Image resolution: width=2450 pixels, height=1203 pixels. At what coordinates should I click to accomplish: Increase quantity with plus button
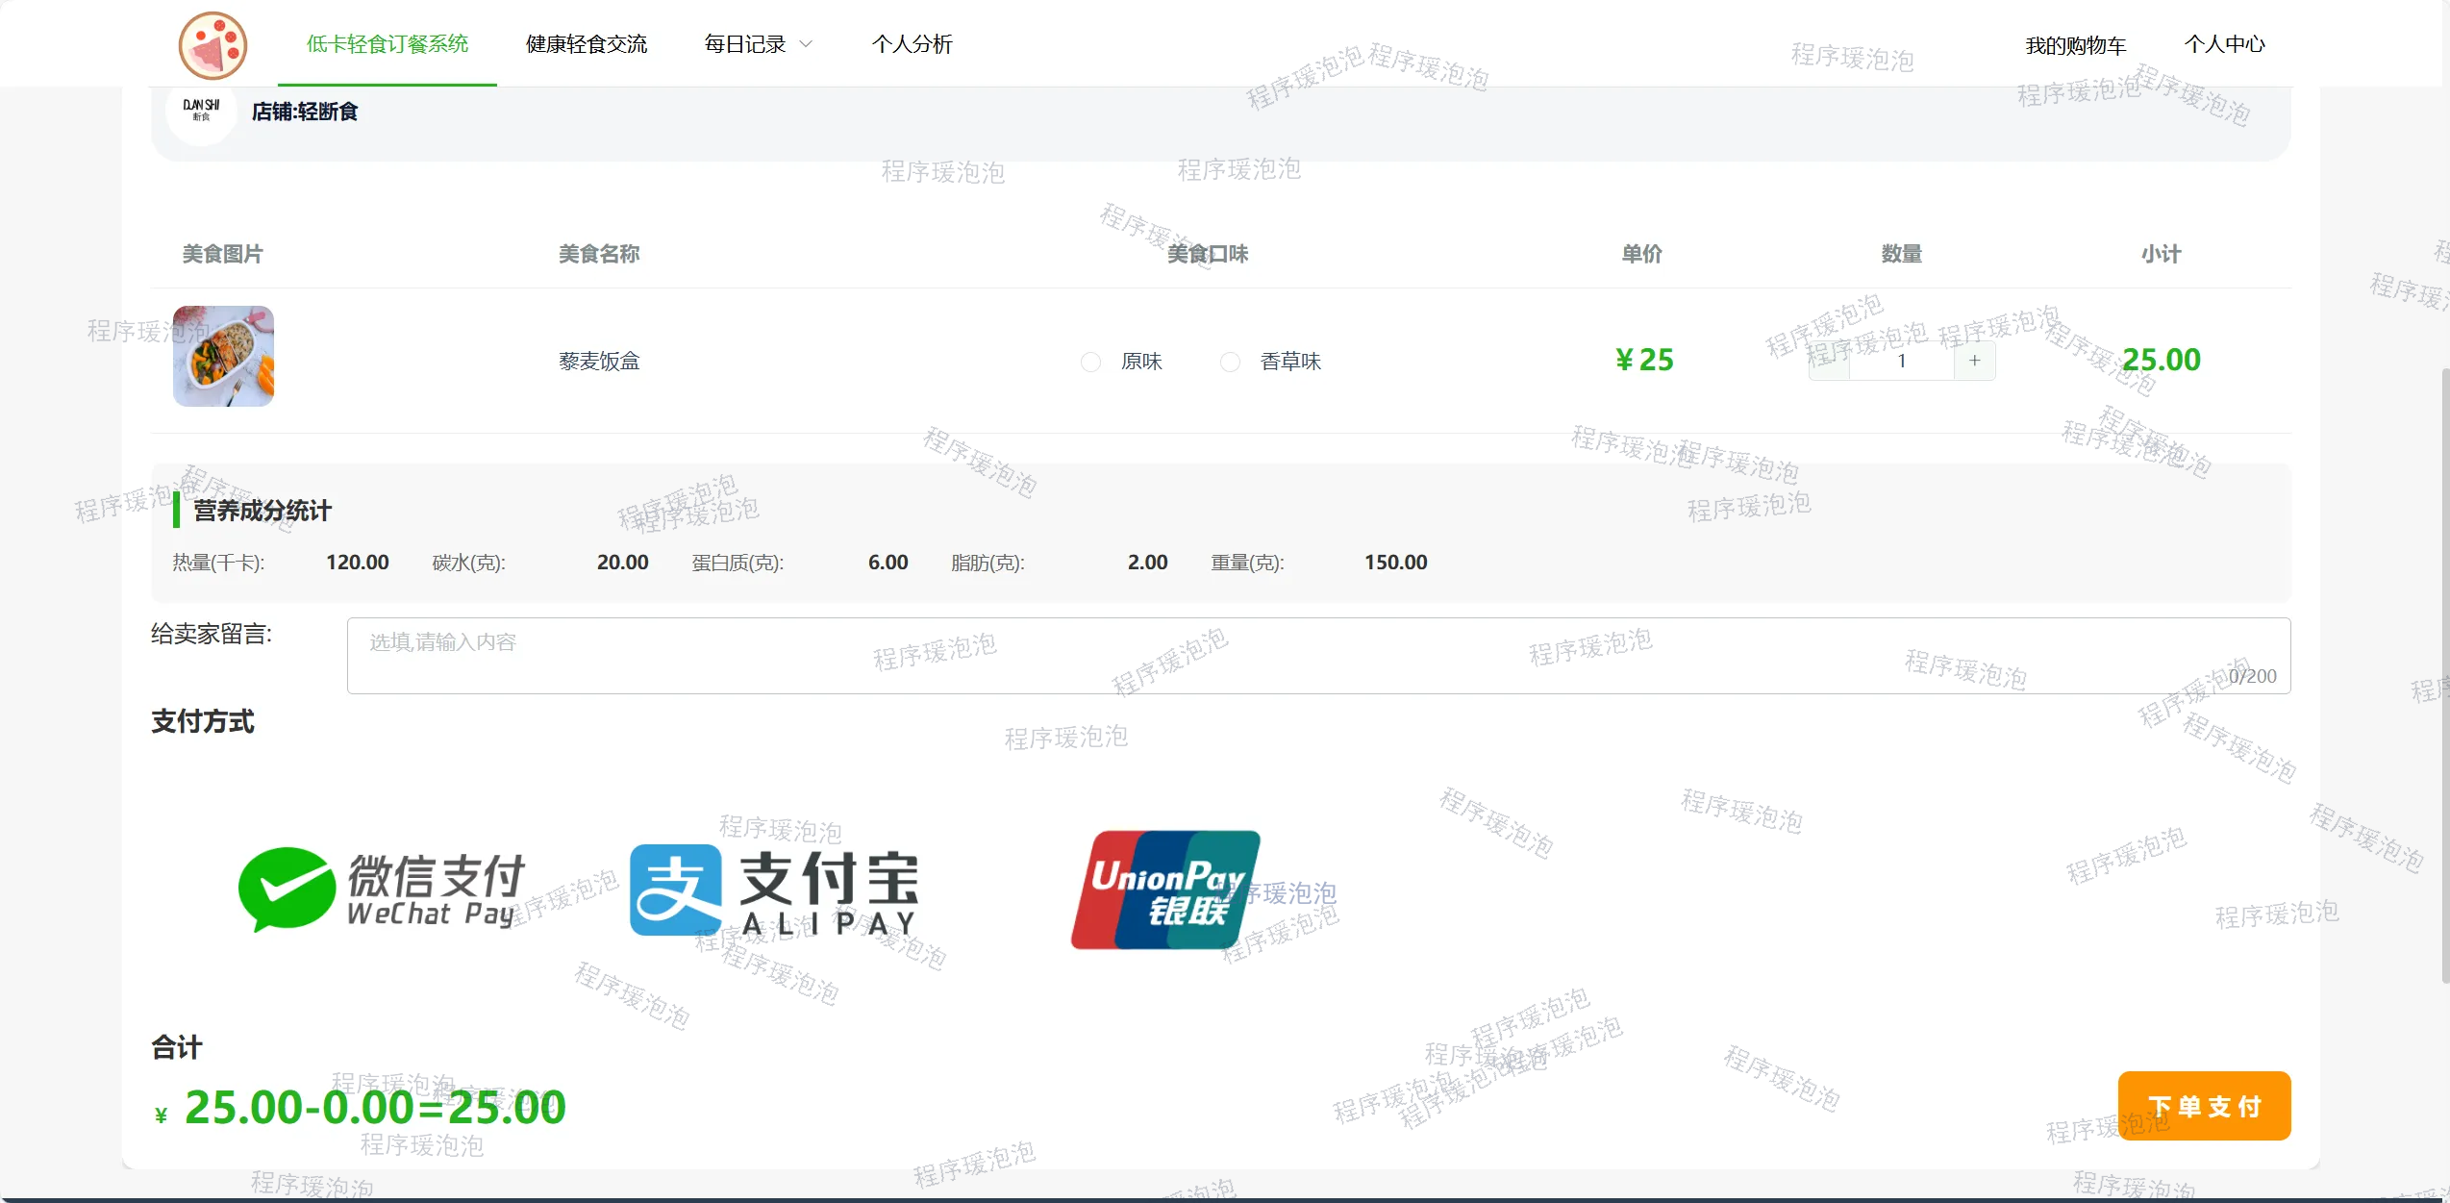tap(1974, 361)
